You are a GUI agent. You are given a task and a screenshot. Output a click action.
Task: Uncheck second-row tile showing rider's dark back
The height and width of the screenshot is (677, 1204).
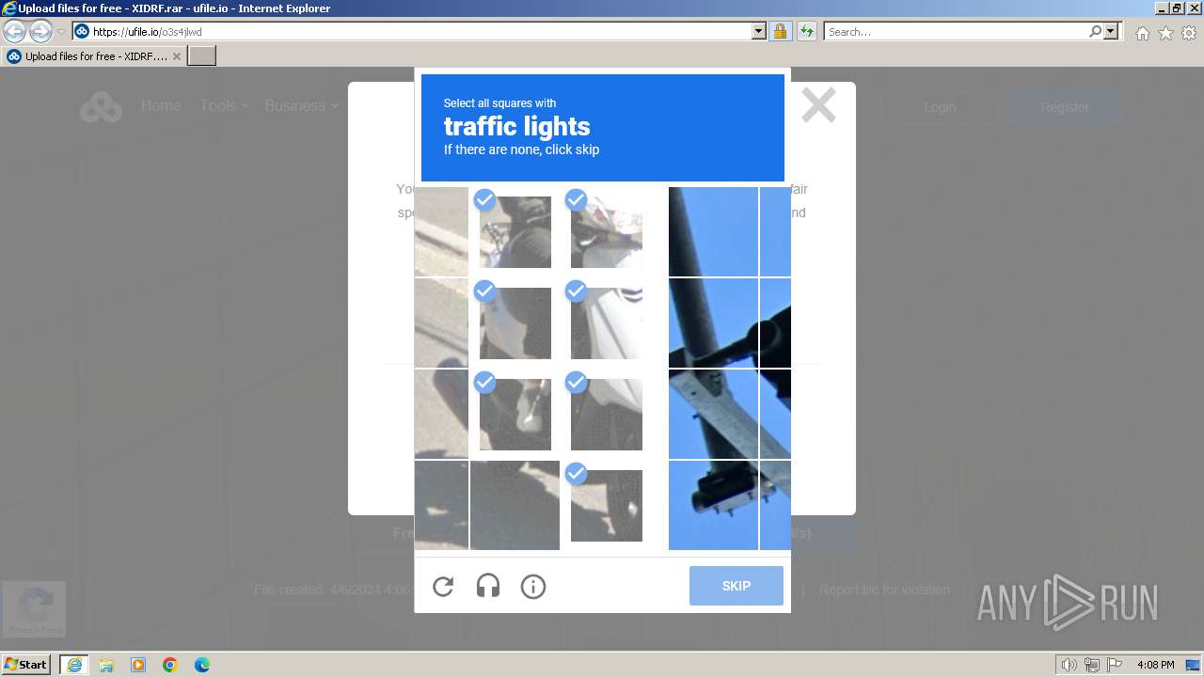[x=515, y=323]
